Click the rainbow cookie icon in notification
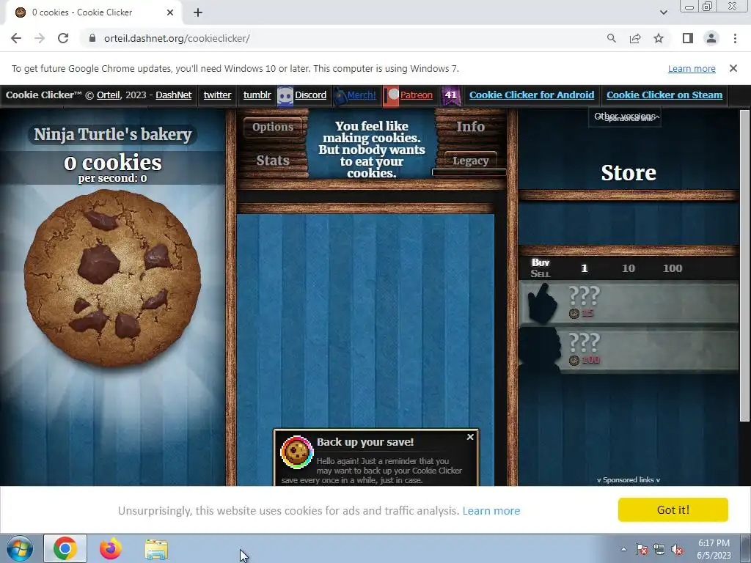 click(296, 452)
